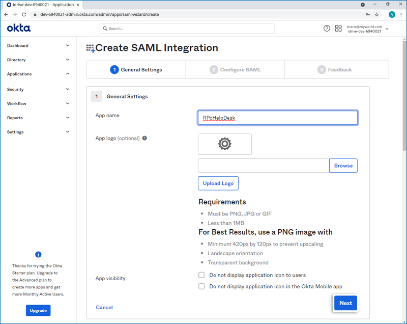The image size is (407, 324).
Task: Click the Next button
Action: [345, 303]
